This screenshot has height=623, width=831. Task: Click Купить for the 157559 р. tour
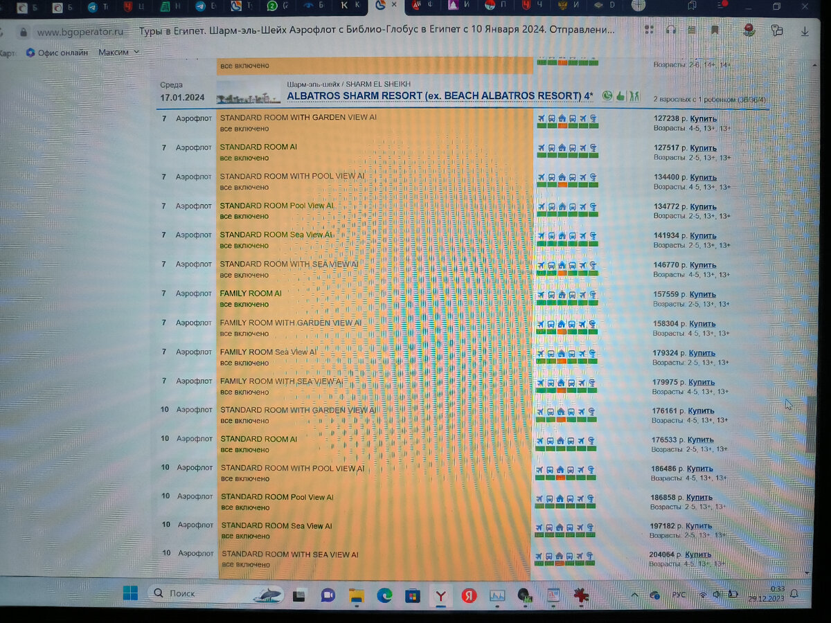point(703,294)
